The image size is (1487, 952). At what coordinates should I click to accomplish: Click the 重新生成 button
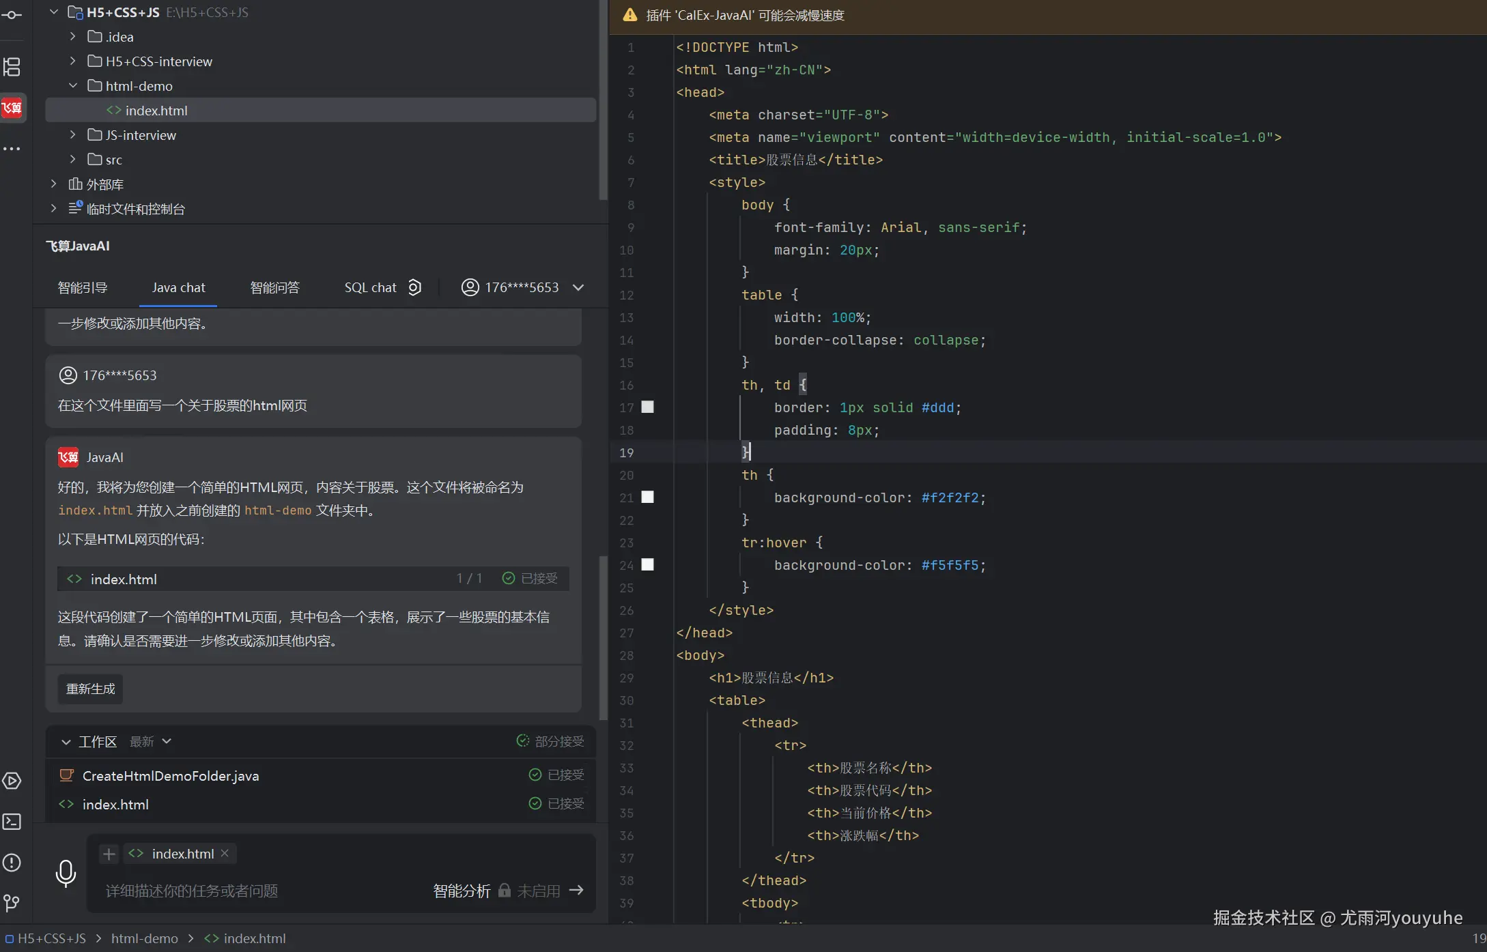(x=90, y=689)
